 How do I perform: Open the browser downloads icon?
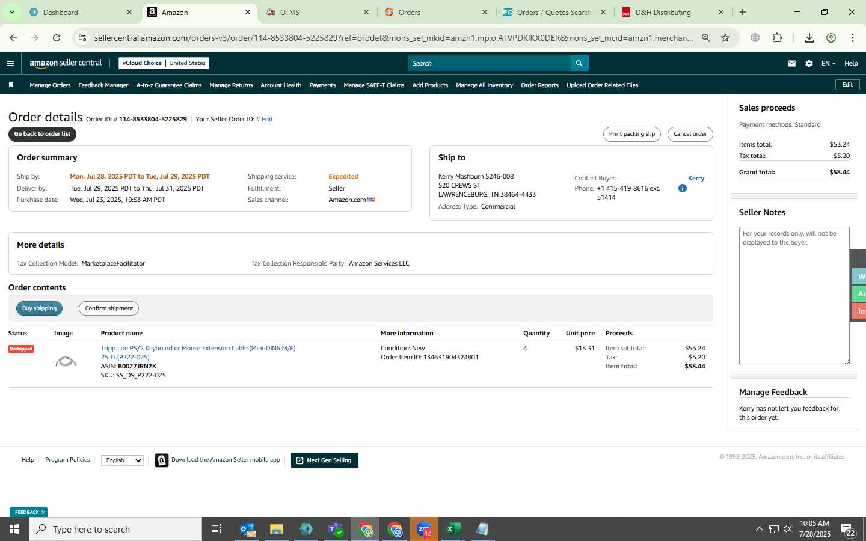[809, 38]
